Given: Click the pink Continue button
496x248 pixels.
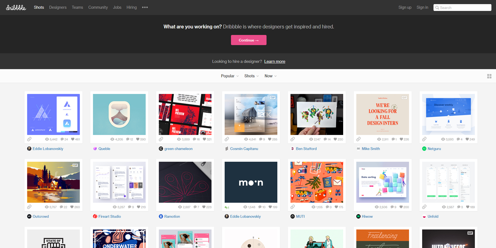Looking at the screenshot, I should (x=249, y=40).
